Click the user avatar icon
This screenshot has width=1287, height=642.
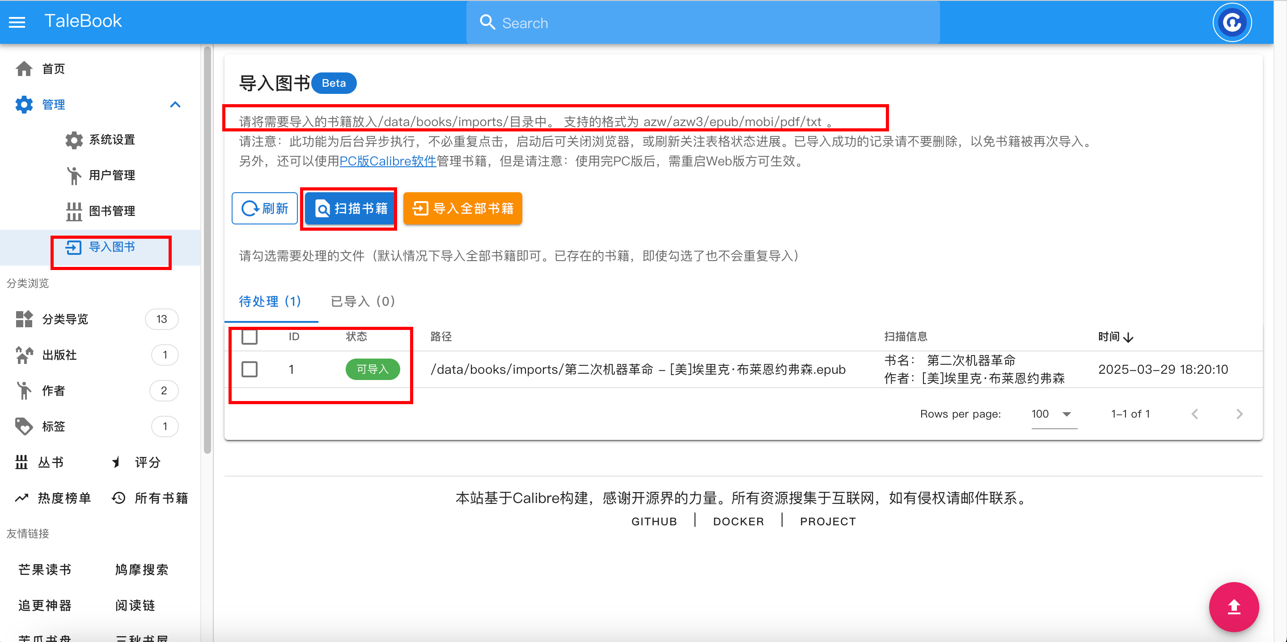point(1232,22)
